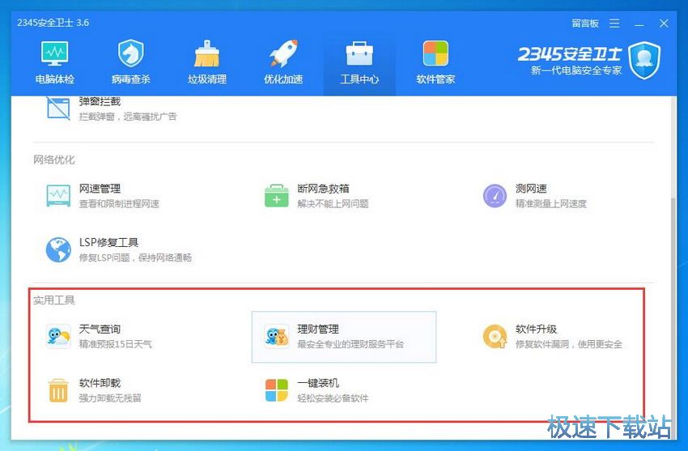This screenshot has height=451, width=688.
Task: Open the 留言板 feedback link
Action: click(x=585, y=23)
